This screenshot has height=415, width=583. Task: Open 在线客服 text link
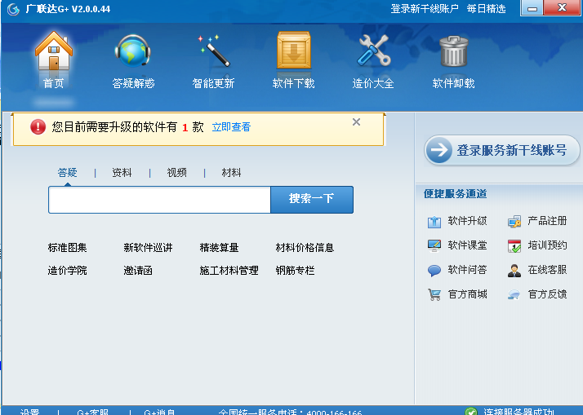547,270
